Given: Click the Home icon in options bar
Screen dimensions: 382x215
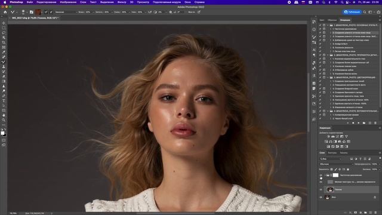Looking at the screenshot, I should [5, 12].
